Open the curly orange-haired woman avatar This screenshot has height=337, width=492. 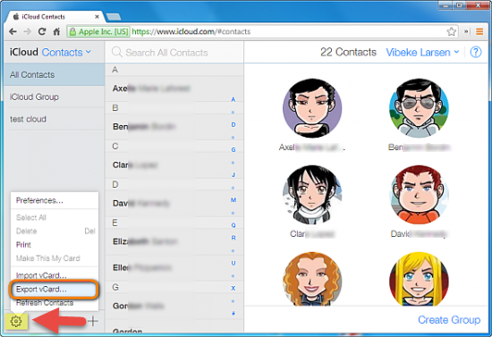pos(312,279)
